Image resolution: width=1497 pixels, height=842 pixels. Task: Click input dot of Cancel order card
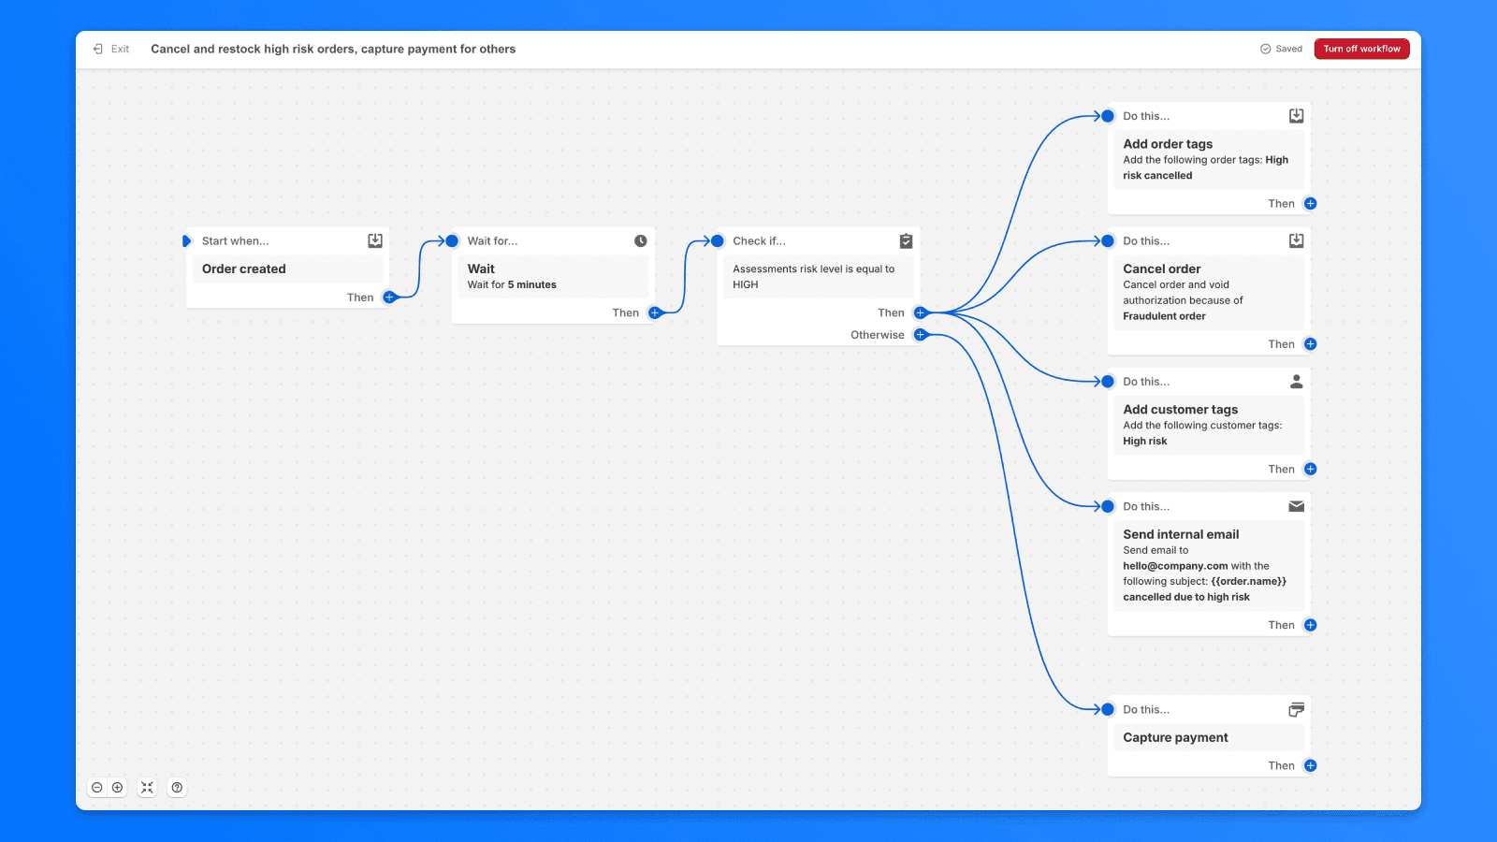1108,240
